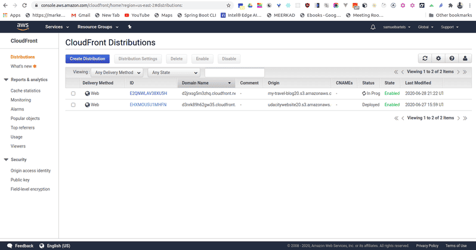Open the Any State filter dropdown
476x250 pixels.
click(174, 73)
